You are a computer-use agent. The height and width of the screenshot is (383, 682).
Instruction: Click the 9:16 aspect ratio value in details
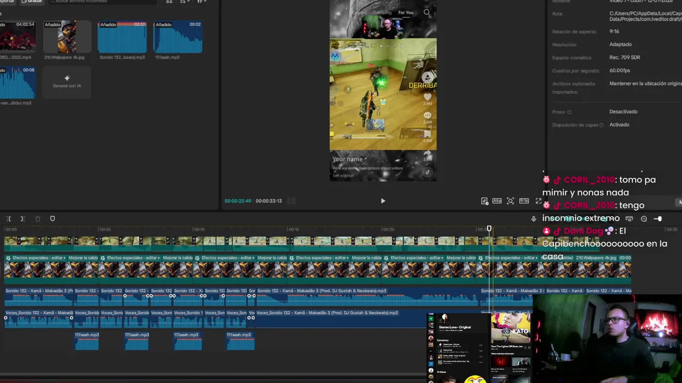[x=614, y=32]
